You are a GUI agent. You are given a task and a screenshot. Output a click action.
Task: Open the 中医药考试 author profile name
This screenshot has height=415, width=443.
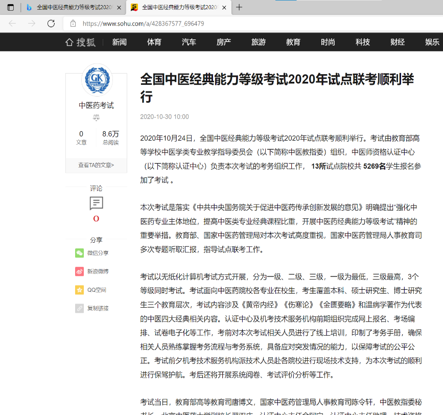(96, 105)
